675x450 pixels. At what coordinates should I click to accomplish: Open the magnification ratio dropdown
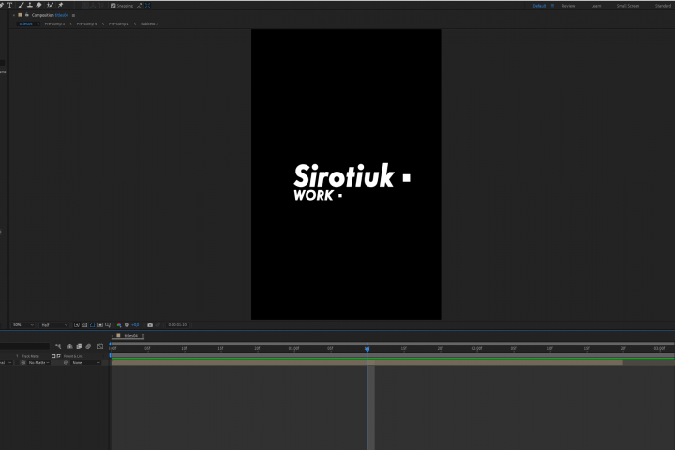click(22, 325)
